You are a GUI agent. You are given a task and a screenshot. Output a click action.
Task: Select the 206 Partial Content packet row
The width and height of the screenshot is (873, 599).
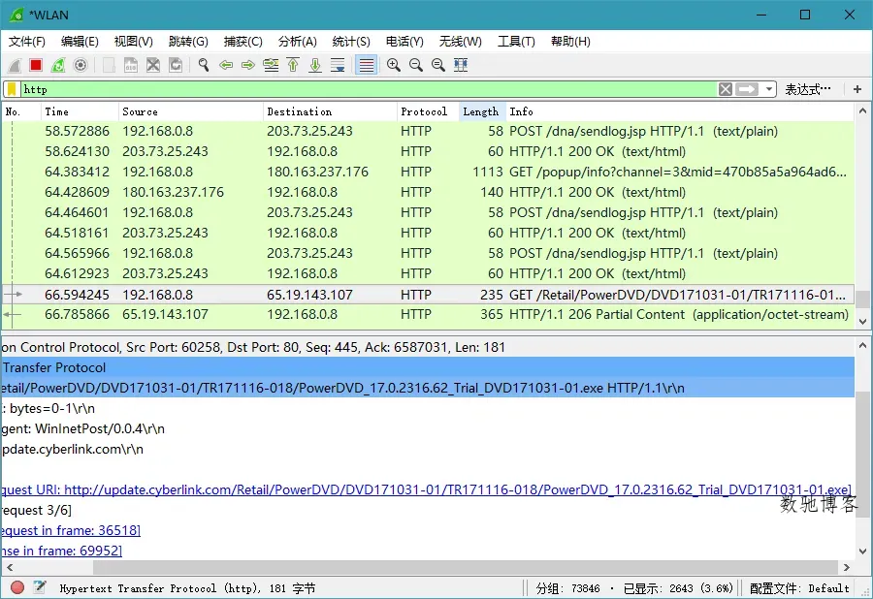[x=428, y=315]
